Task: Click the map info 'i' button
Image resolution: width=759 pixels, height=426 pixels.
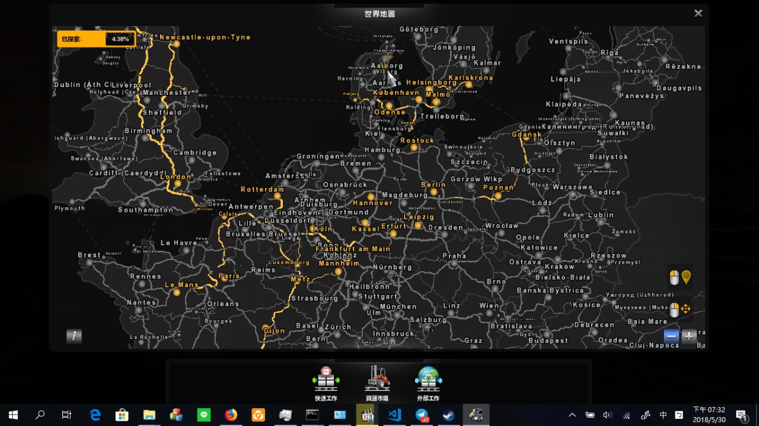Action: (x=74, y=336)
